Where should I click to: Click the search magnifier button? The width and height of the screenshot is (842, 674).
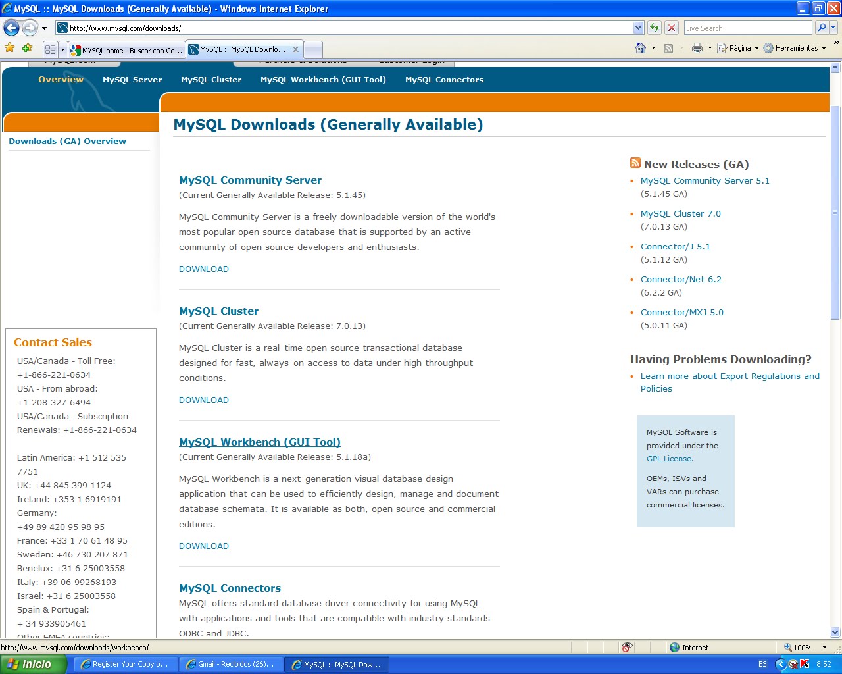(821, 28)
